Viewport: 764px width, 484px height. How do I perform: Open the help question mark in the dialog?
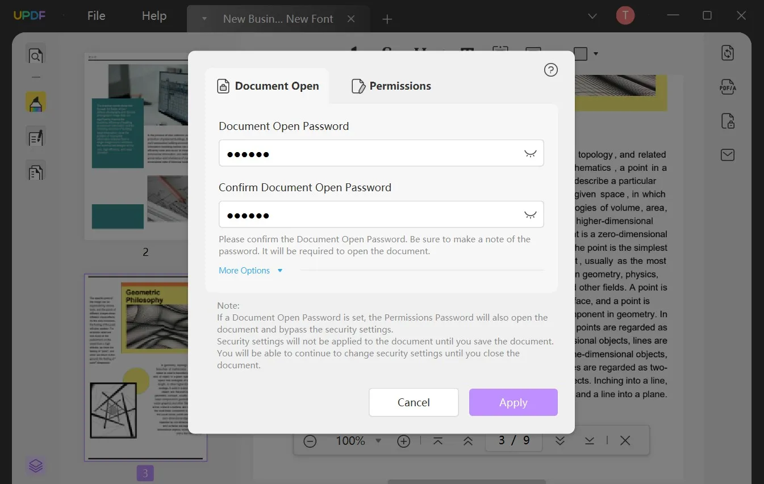click(550, 70)
